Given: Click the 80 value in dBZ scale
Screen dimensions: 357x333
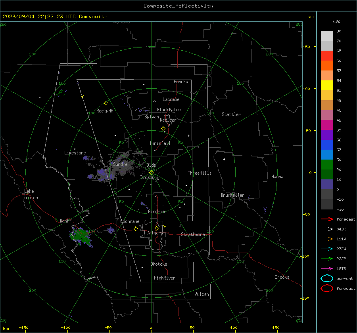Looking at the screenshot, I should tap(339, 31).
